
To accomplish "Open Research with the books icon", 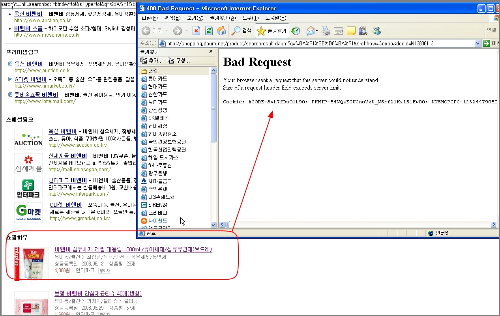I will pos(363,31).
